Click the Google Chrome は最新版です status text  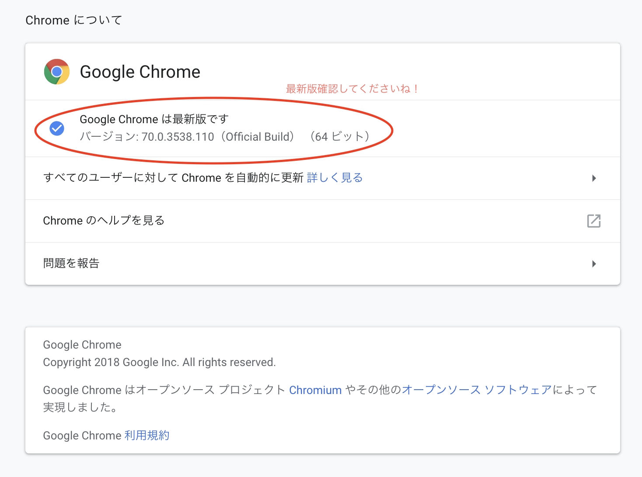154,119
